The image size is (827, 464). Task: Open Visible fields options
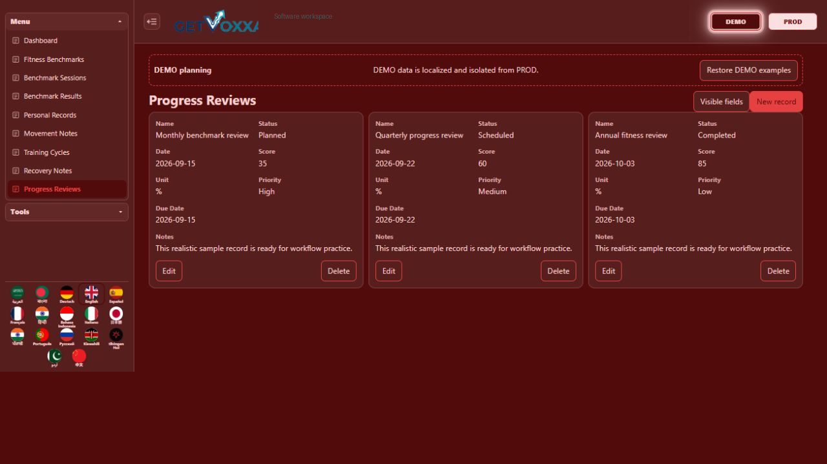point(721,101)
